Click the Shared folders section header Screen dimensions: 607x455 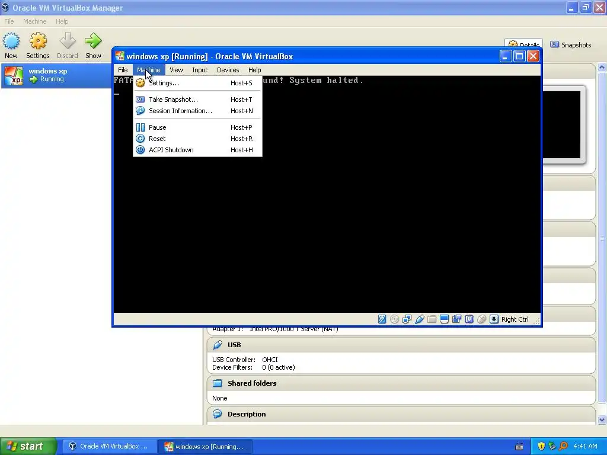[x=401, y=383]
